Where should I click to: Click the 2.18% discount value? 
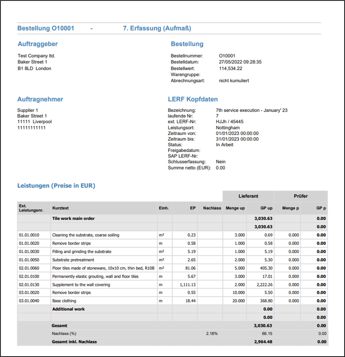click(x=212, y=334)
